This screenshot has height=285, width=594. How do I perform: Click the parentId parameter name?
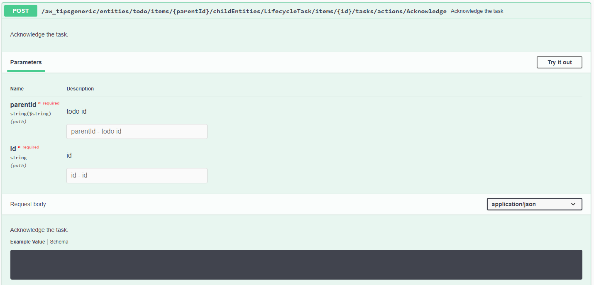(23, 105)
